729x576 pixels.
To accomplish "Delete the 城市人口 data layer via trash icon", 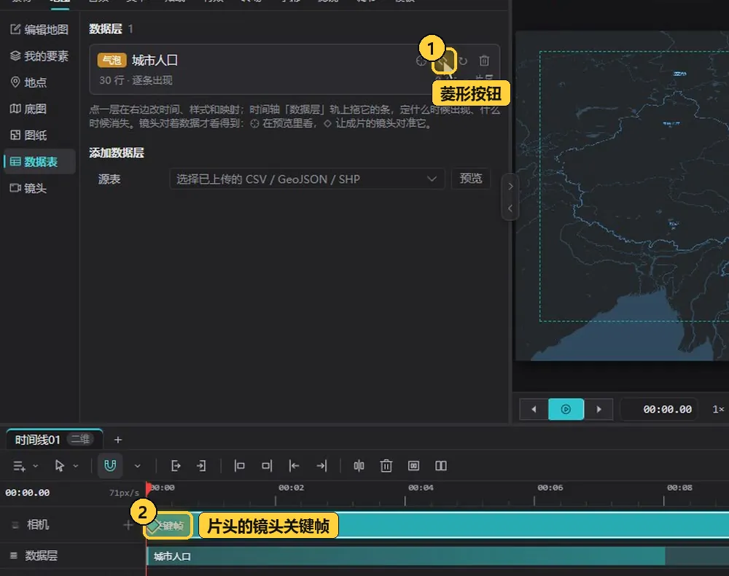I will tap(485, 61).
